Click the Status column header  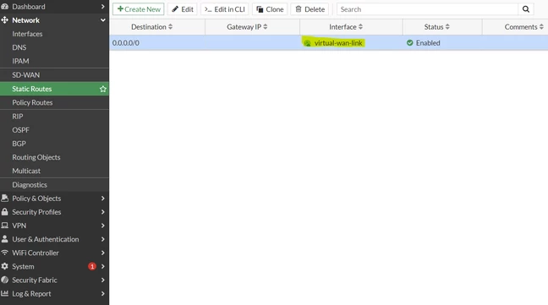(x=442, y=27)
